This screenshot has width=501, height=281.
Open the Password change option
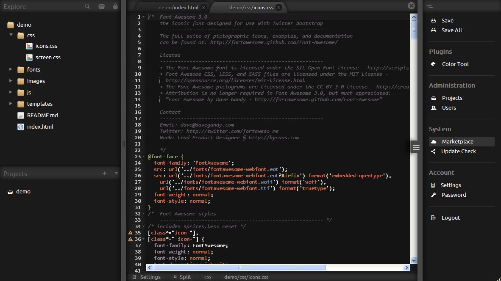point(454,195)
